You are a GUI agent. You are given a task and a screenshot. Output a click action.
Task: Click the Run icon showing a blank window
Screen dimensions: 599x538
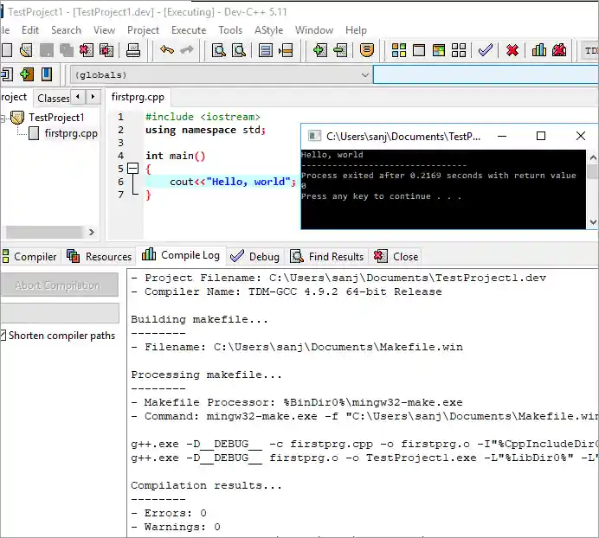coord(419,50)
